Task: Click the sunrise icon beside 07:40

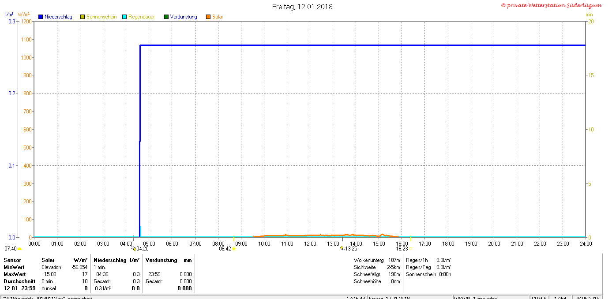Action: (20, 249)
